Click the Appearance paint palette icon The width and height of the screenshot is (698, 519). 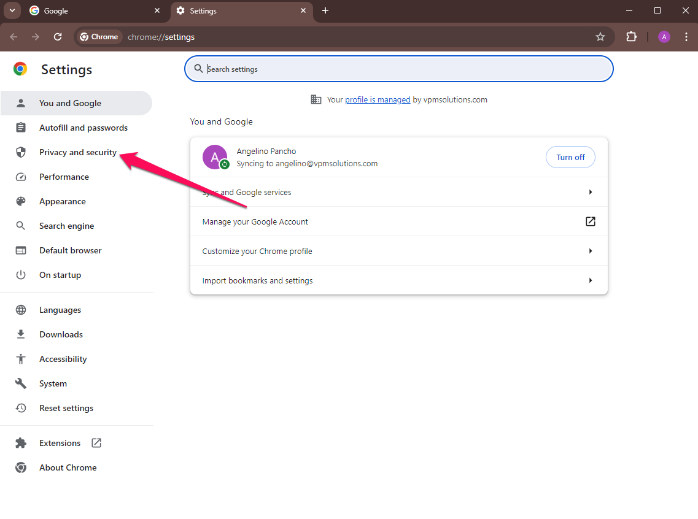[21, 201]
